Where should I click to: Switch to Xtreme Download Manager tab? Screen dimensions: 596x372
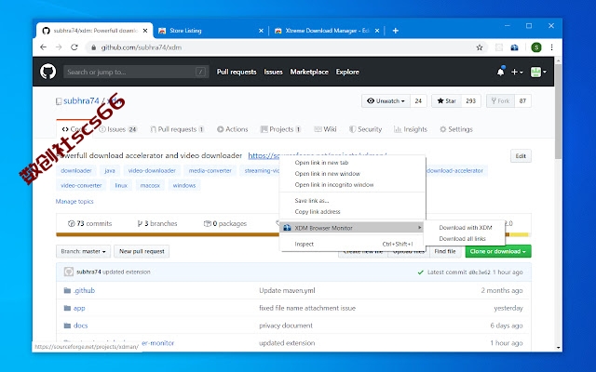tap(327, 31)
